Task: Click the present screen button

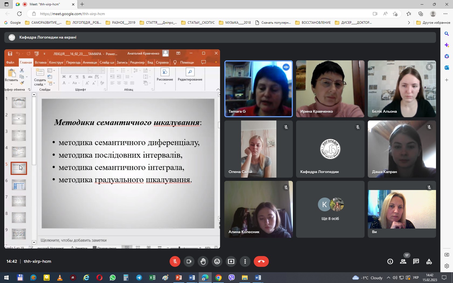Action: tap(231, 261)
